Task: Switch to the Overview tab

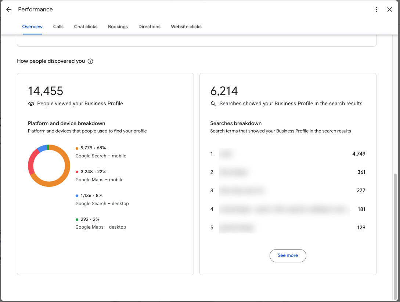Action: (32, 27)
